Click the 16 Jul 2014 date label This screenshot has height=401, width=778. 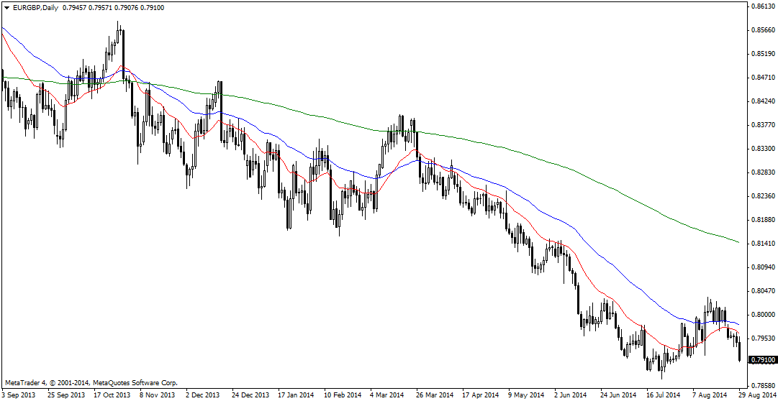click(x=663, y=395)
